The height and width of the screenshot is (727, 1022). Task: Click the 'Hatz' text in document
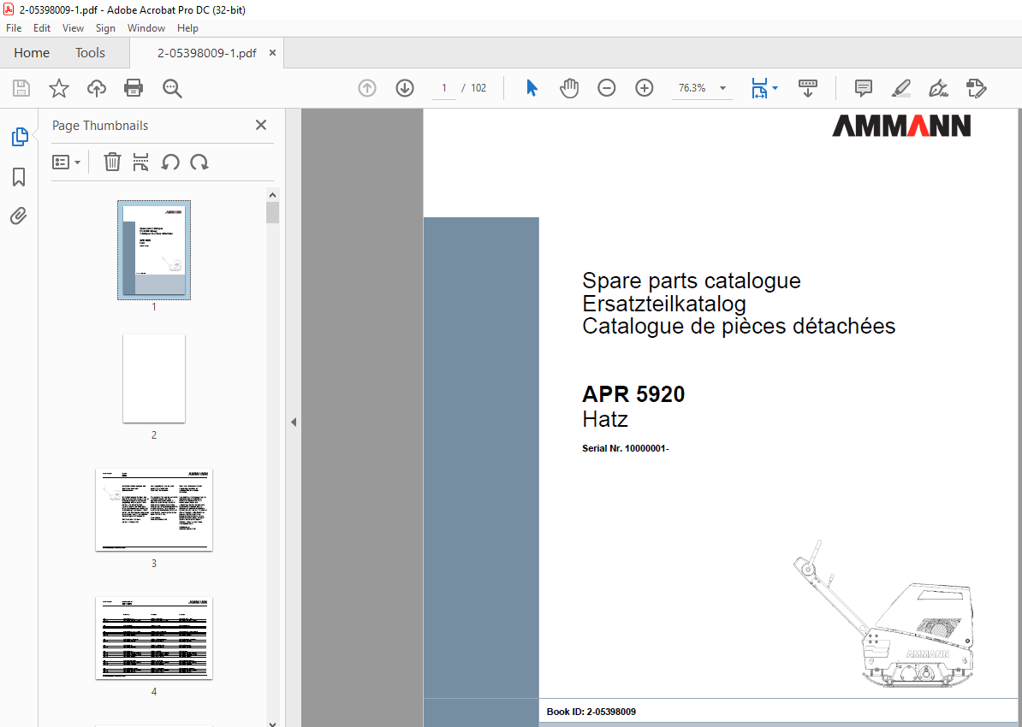[x=605, y=419]
